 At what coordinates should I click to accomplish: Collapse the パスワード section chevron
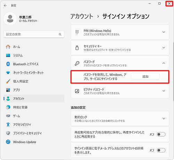pyautogui.click(x=164, y=63)
